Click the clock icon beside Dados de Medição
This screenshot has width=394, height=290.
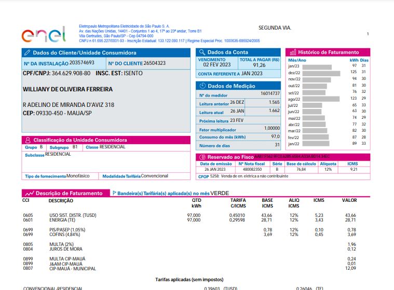click(202, 86)
